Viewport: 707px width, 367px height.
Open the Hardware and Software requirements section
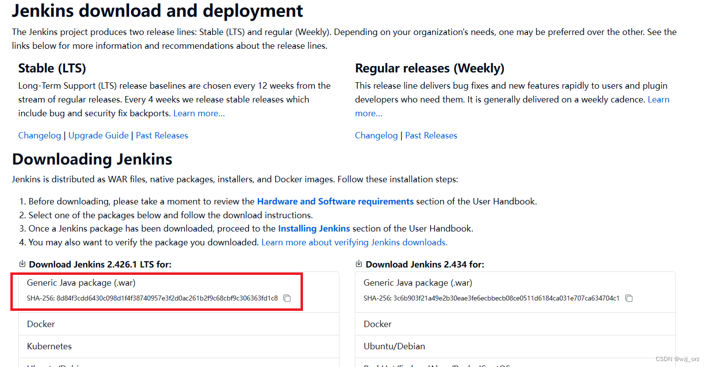click(x=335, y=201)
